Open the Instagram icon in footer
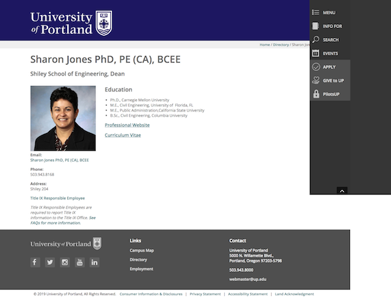This screenshot has height=298, width=391. [x=65, y=262]
